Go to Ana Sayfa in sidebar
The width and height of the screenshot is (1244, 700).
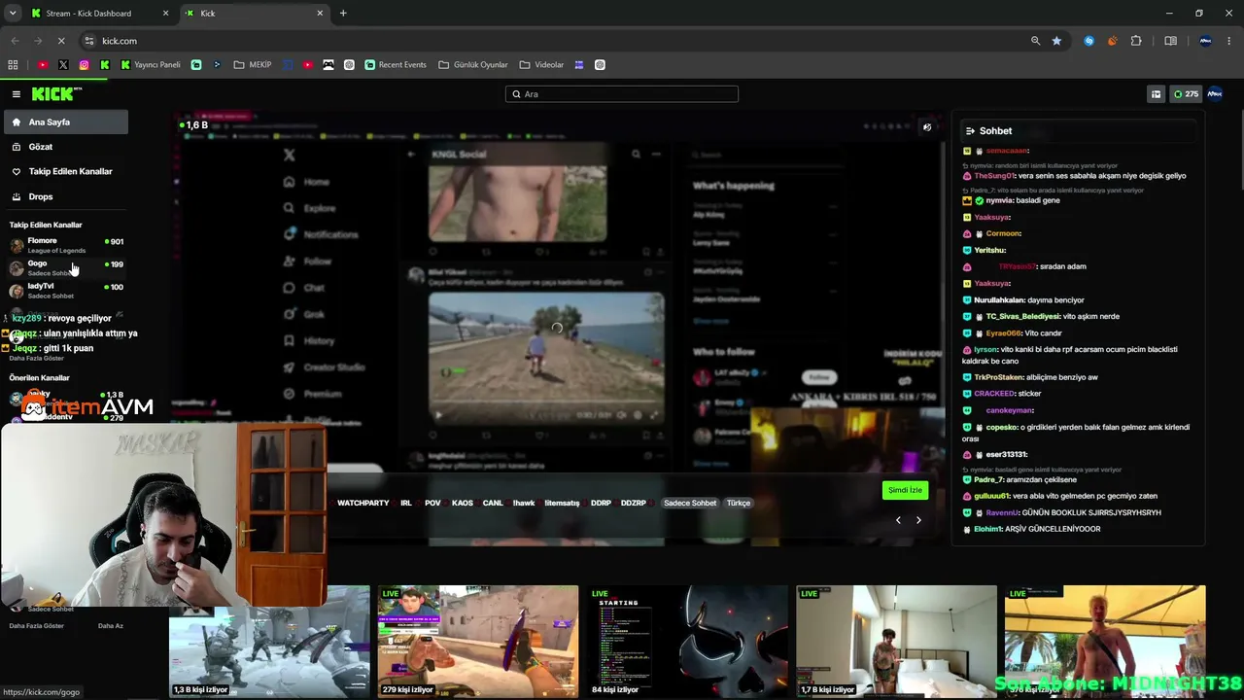(x=66, y=122)
